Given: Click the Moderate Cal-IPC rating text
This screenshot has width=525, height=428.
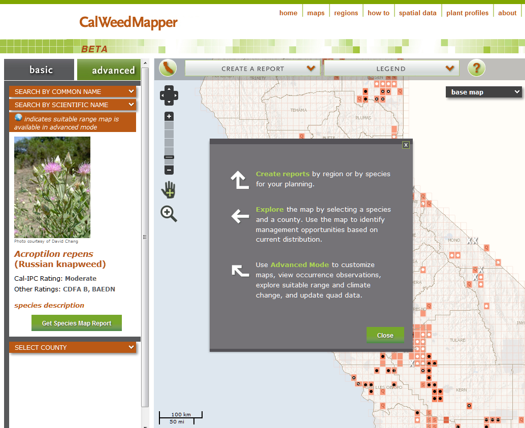Looking at the screenshot, I should [81, 278].
